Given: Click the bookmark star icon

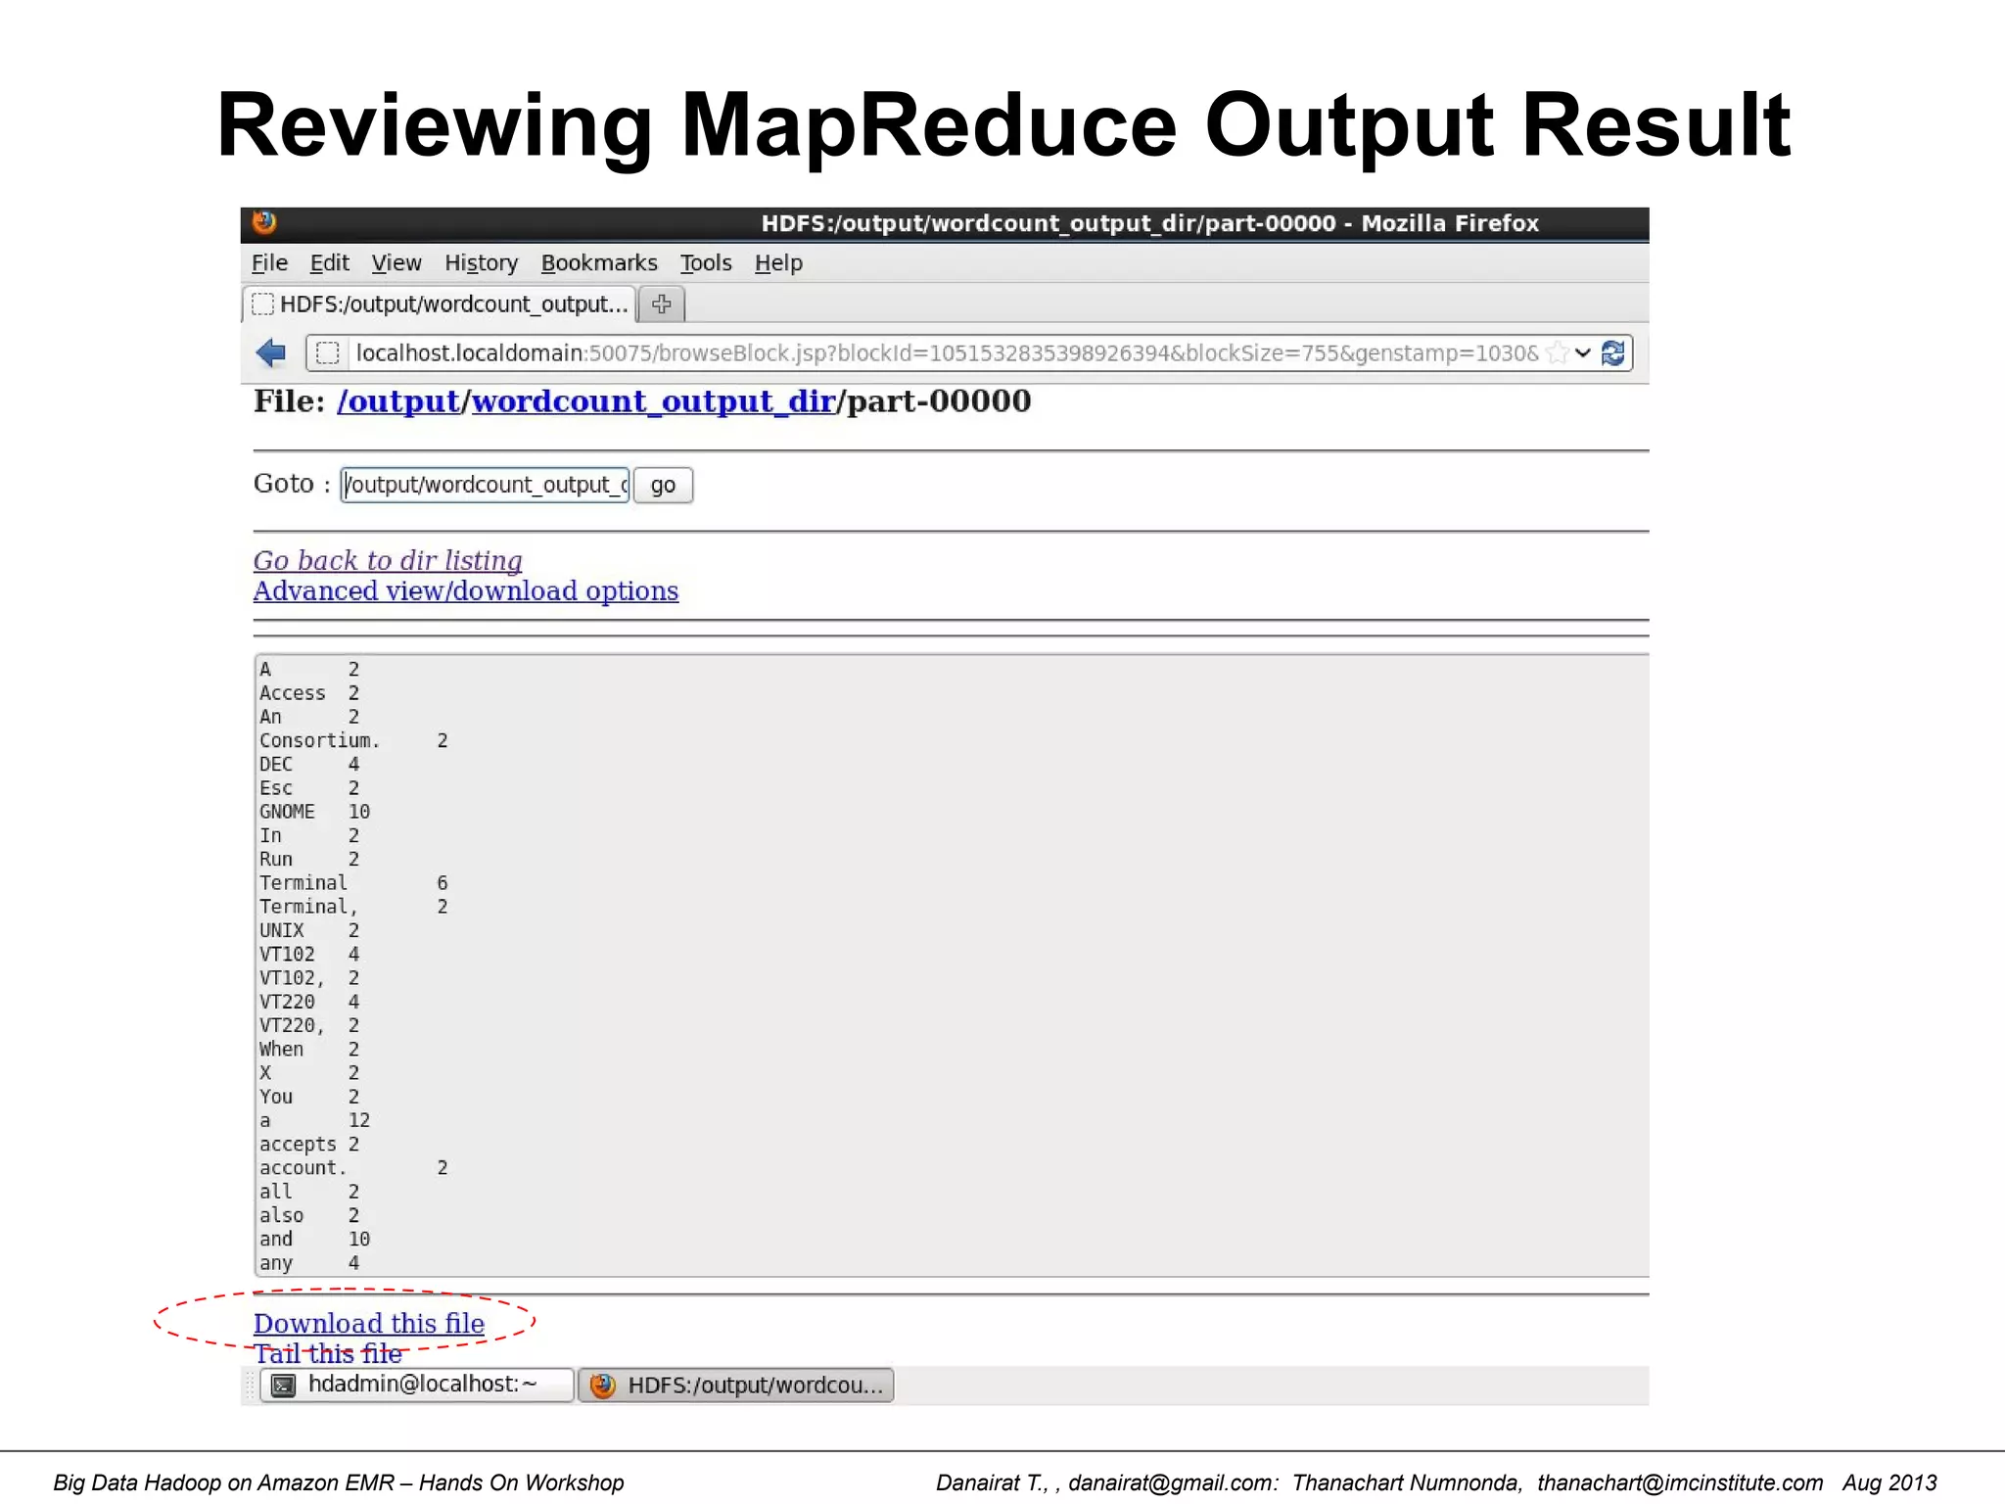Looking at the screenshot, I should (x=1558, y=352).
